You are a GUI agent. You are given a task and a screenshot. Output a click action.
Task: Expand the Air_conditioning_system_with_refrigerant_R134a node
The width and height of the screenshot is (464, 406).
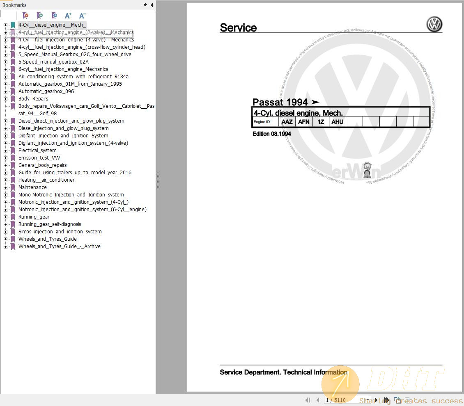coord(5,77)
